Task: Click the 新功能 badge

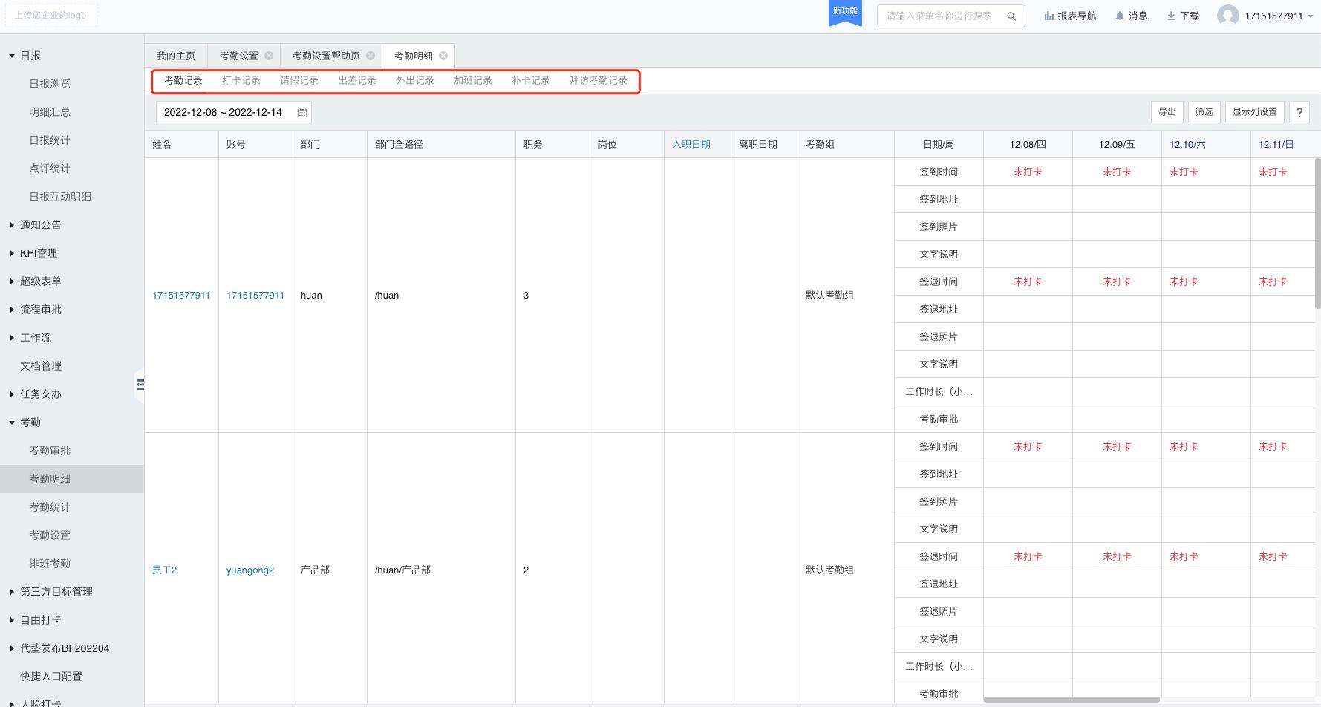Action: [845, 12]
